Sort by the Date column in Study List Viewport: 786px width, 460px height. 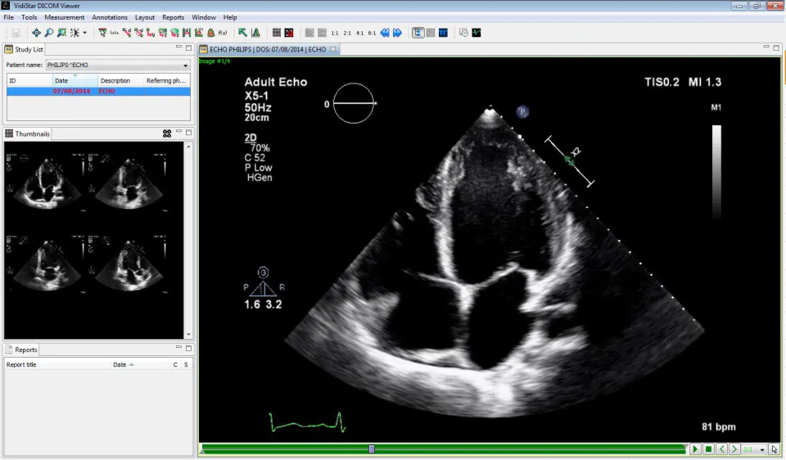tap(75, 80)
